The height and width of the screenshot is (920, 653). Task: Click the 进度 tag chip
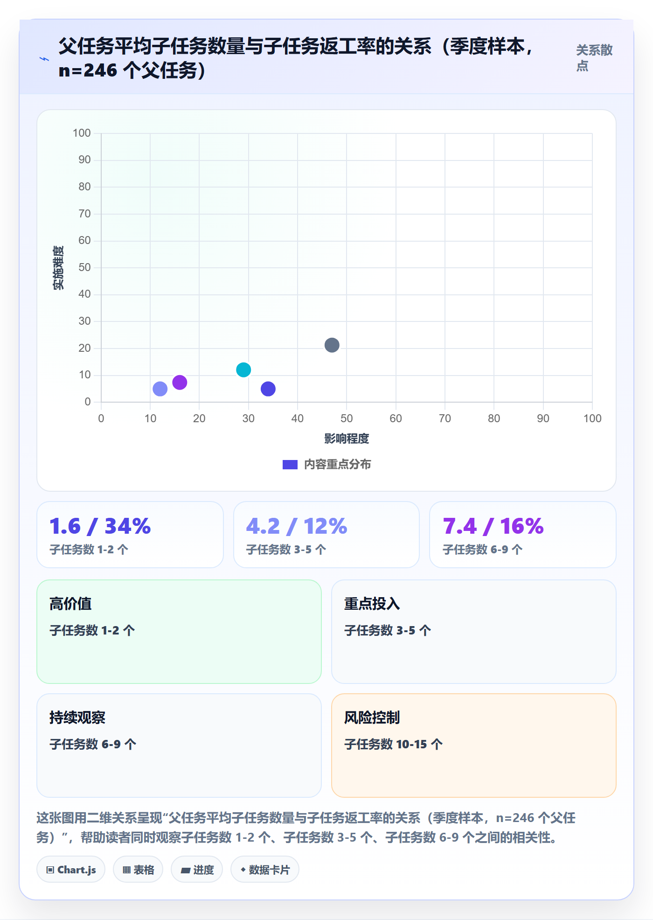(x=197, y=870)
